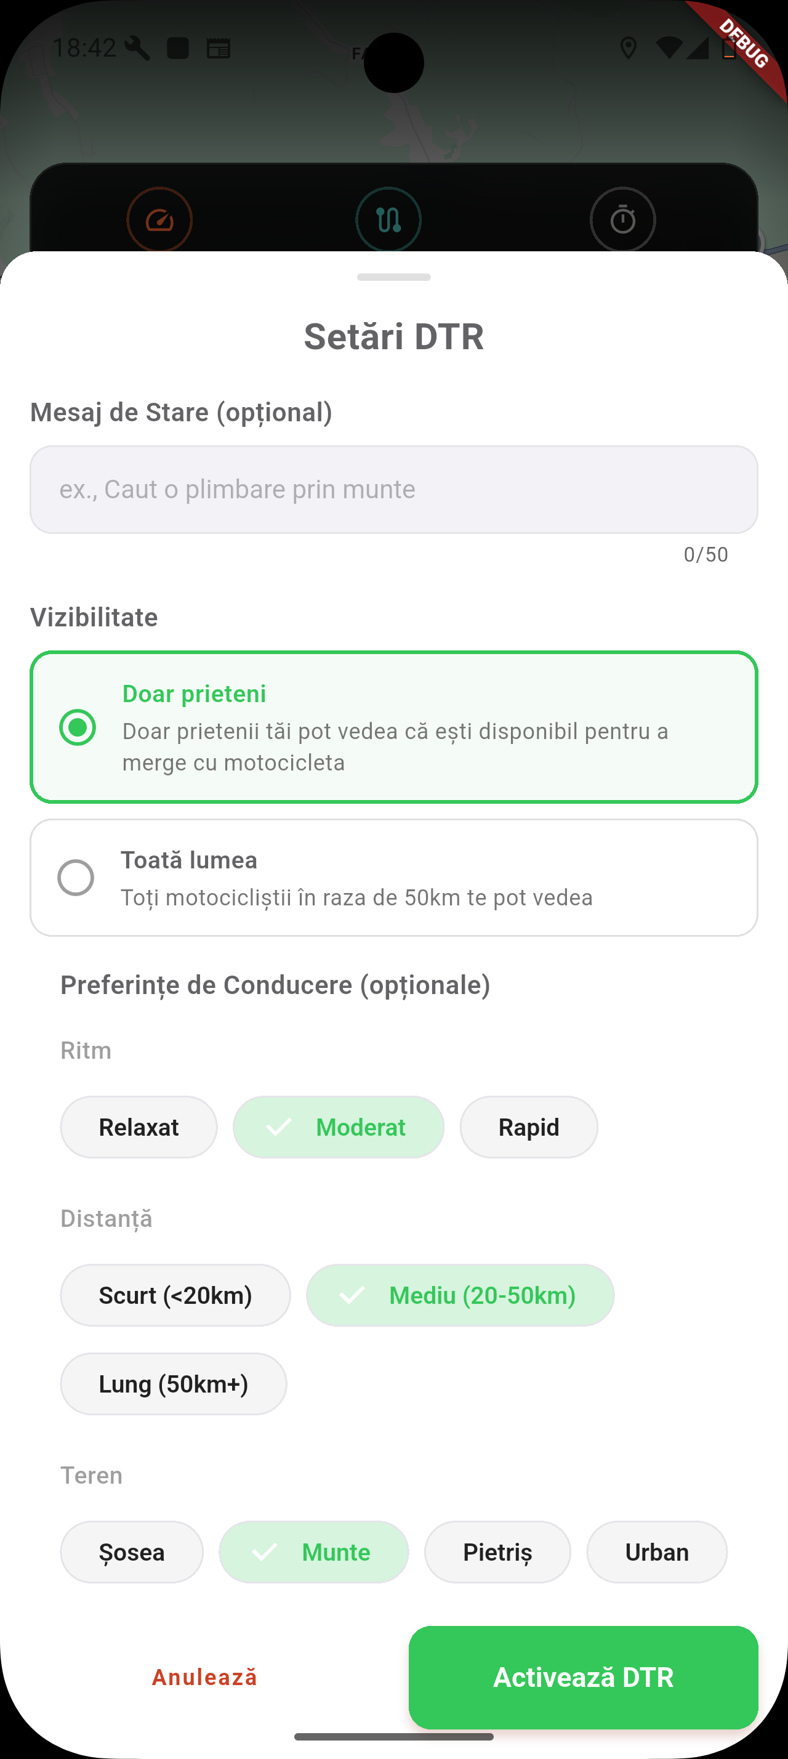Select Scurt (<20km) distance chip
The height and width of the screenshot is (1759, 788).
click(x=175, y=1295)
